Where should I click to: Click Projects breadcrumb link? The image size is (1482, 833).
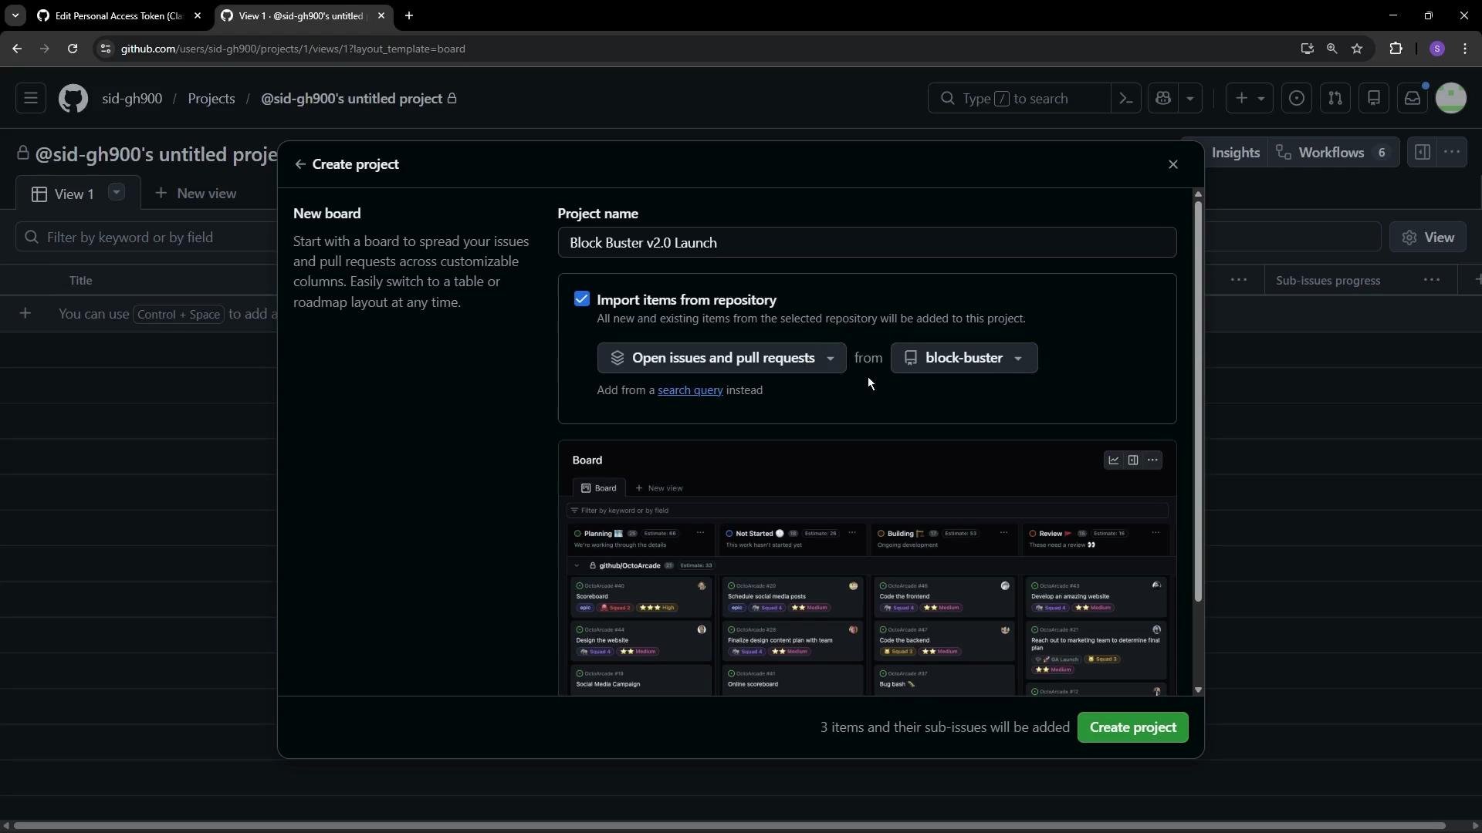(x=211, y=99)
